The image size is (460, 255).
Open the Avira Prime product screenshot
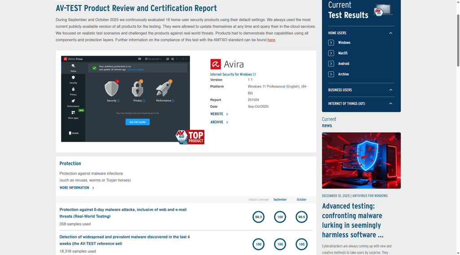tap(126, 99)
